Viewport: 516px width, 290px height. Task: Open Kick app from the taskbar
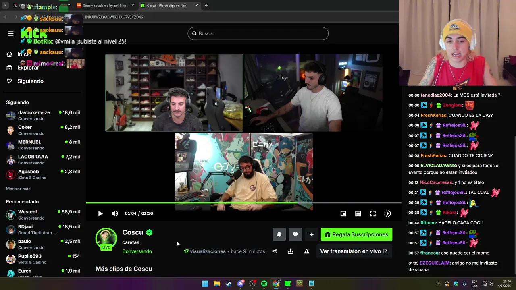288,284
